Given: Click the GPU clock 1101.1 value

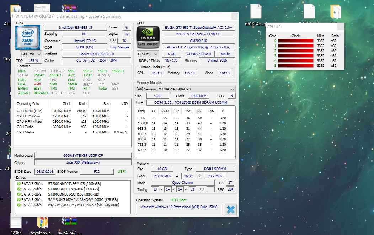Looking at the screenshot, I should [157, 73].
